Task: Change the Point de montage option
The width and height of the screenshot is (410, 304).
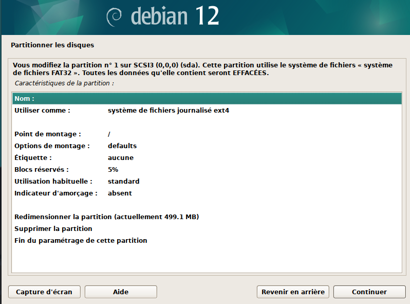Action: point(207,134)
